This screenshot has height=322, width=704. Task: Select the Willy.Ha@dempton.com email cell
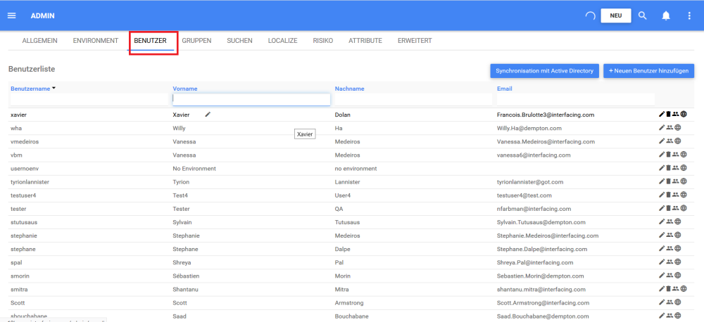coord(529,128)
